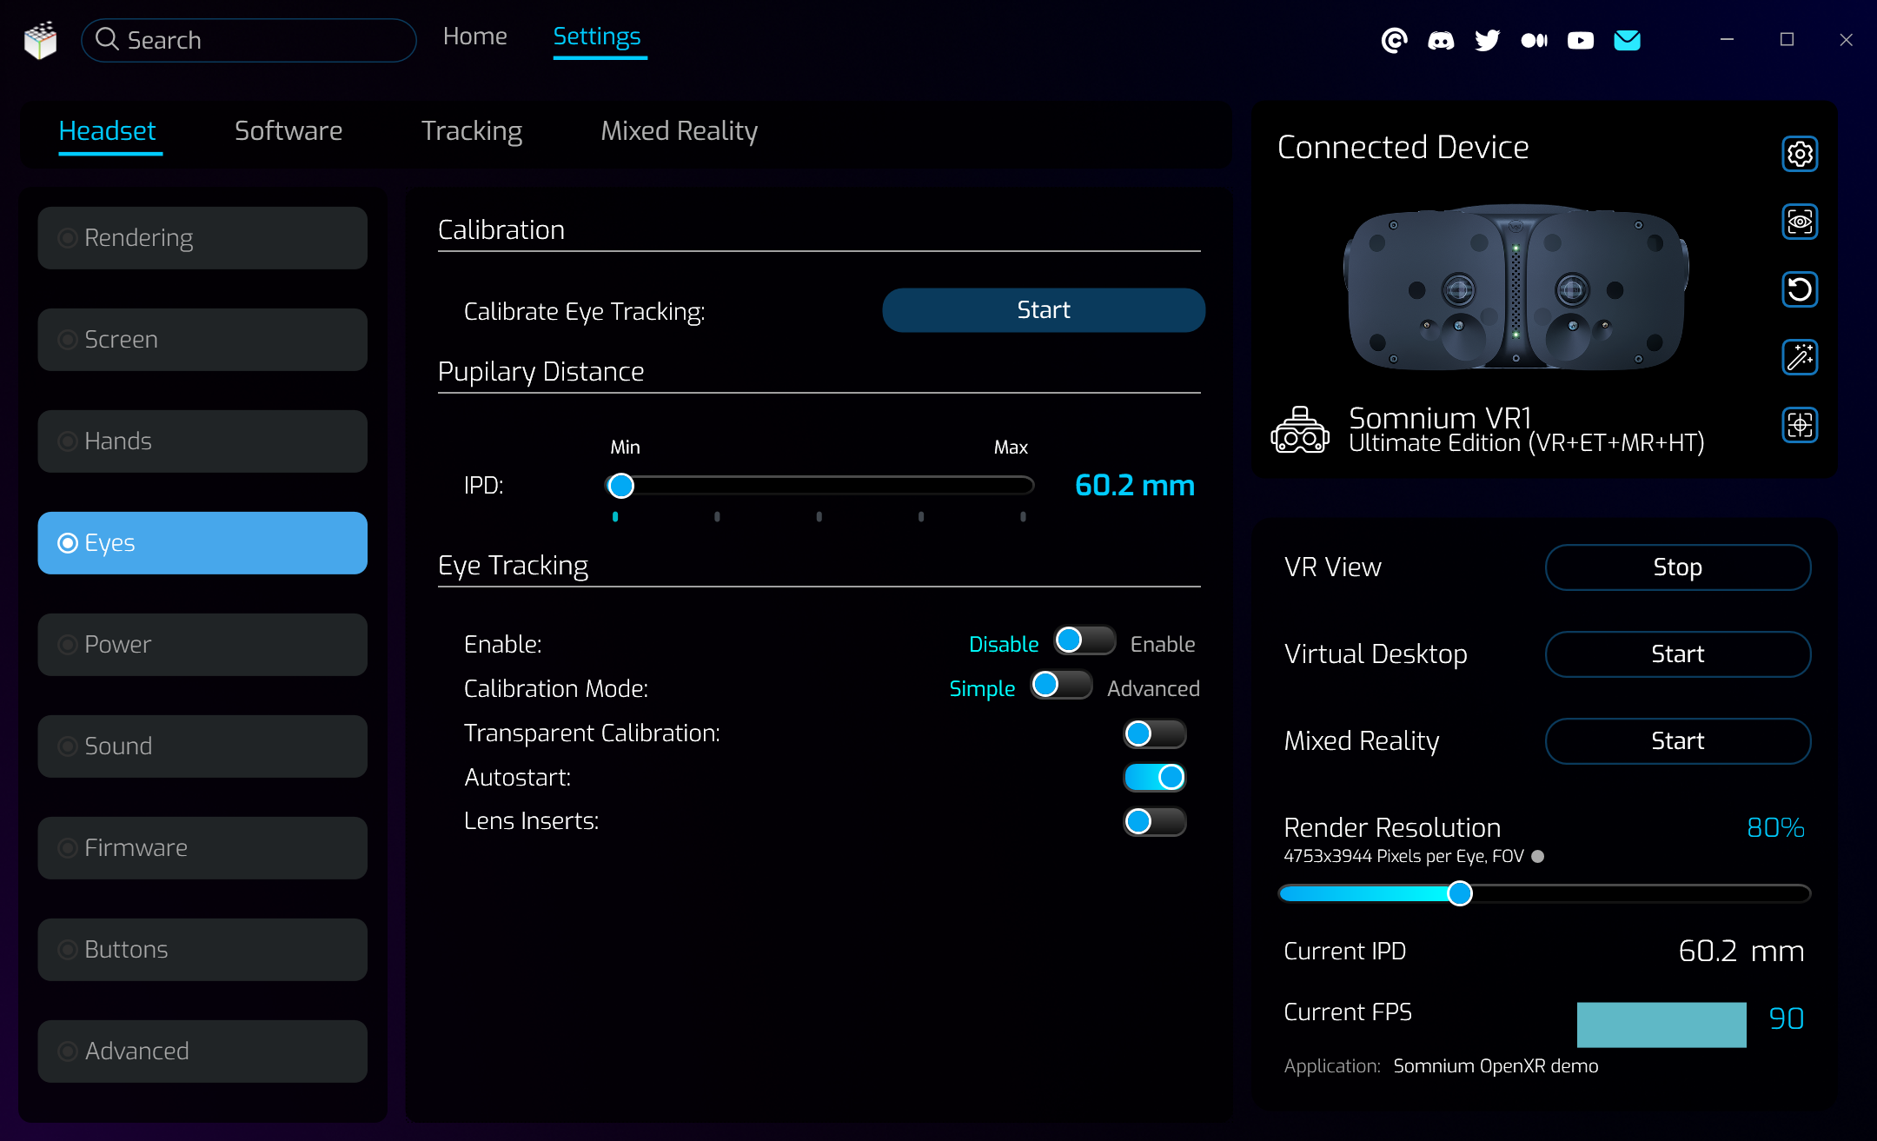Viewport: 1877px width, 1141px height.
Task: Select the Firmware category in the sidebar
Action: point(202,848)
